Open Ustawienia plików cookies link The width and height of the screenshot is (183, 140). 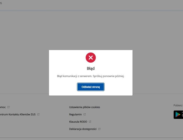84,107
